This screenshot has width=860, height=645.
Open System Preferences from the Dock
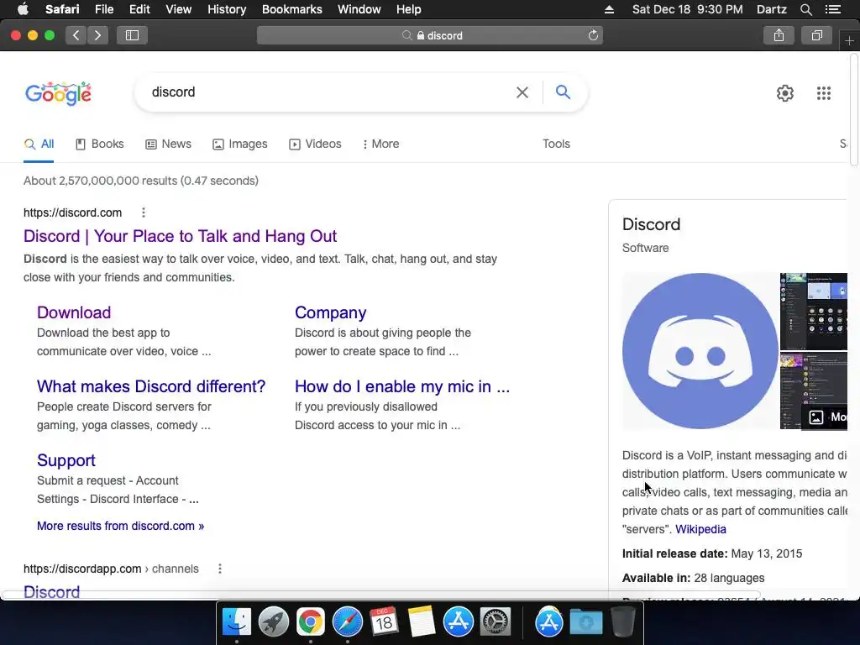pyautogui.click(x=496, y=622)
